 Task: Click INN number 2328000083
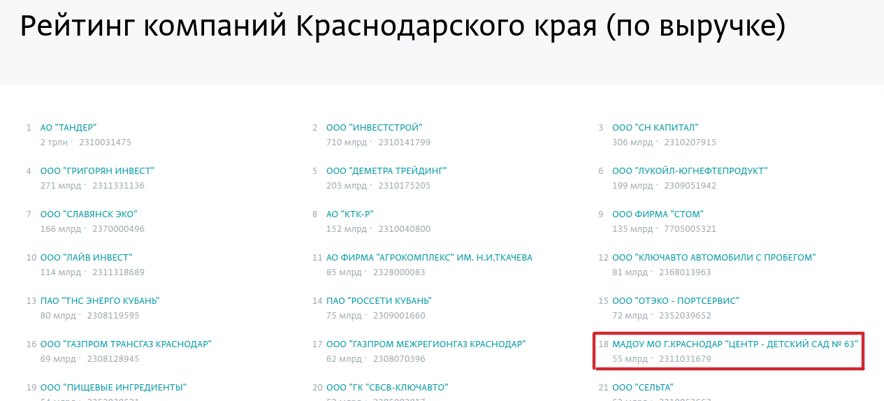point(399,272)
